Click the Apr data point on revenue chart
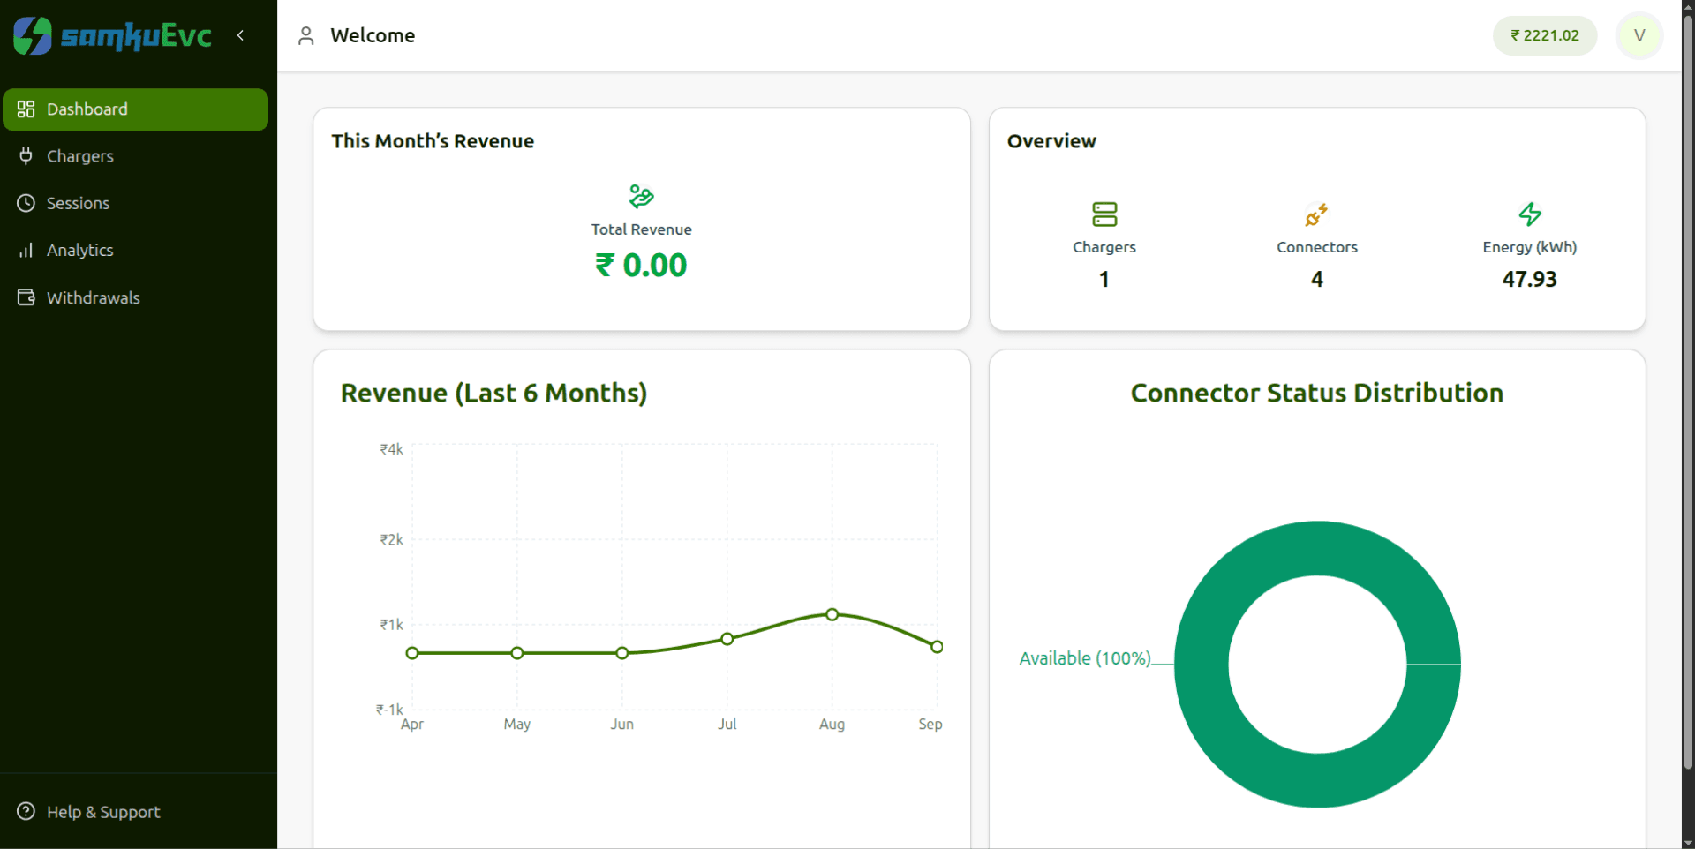 tap(412, 653)
